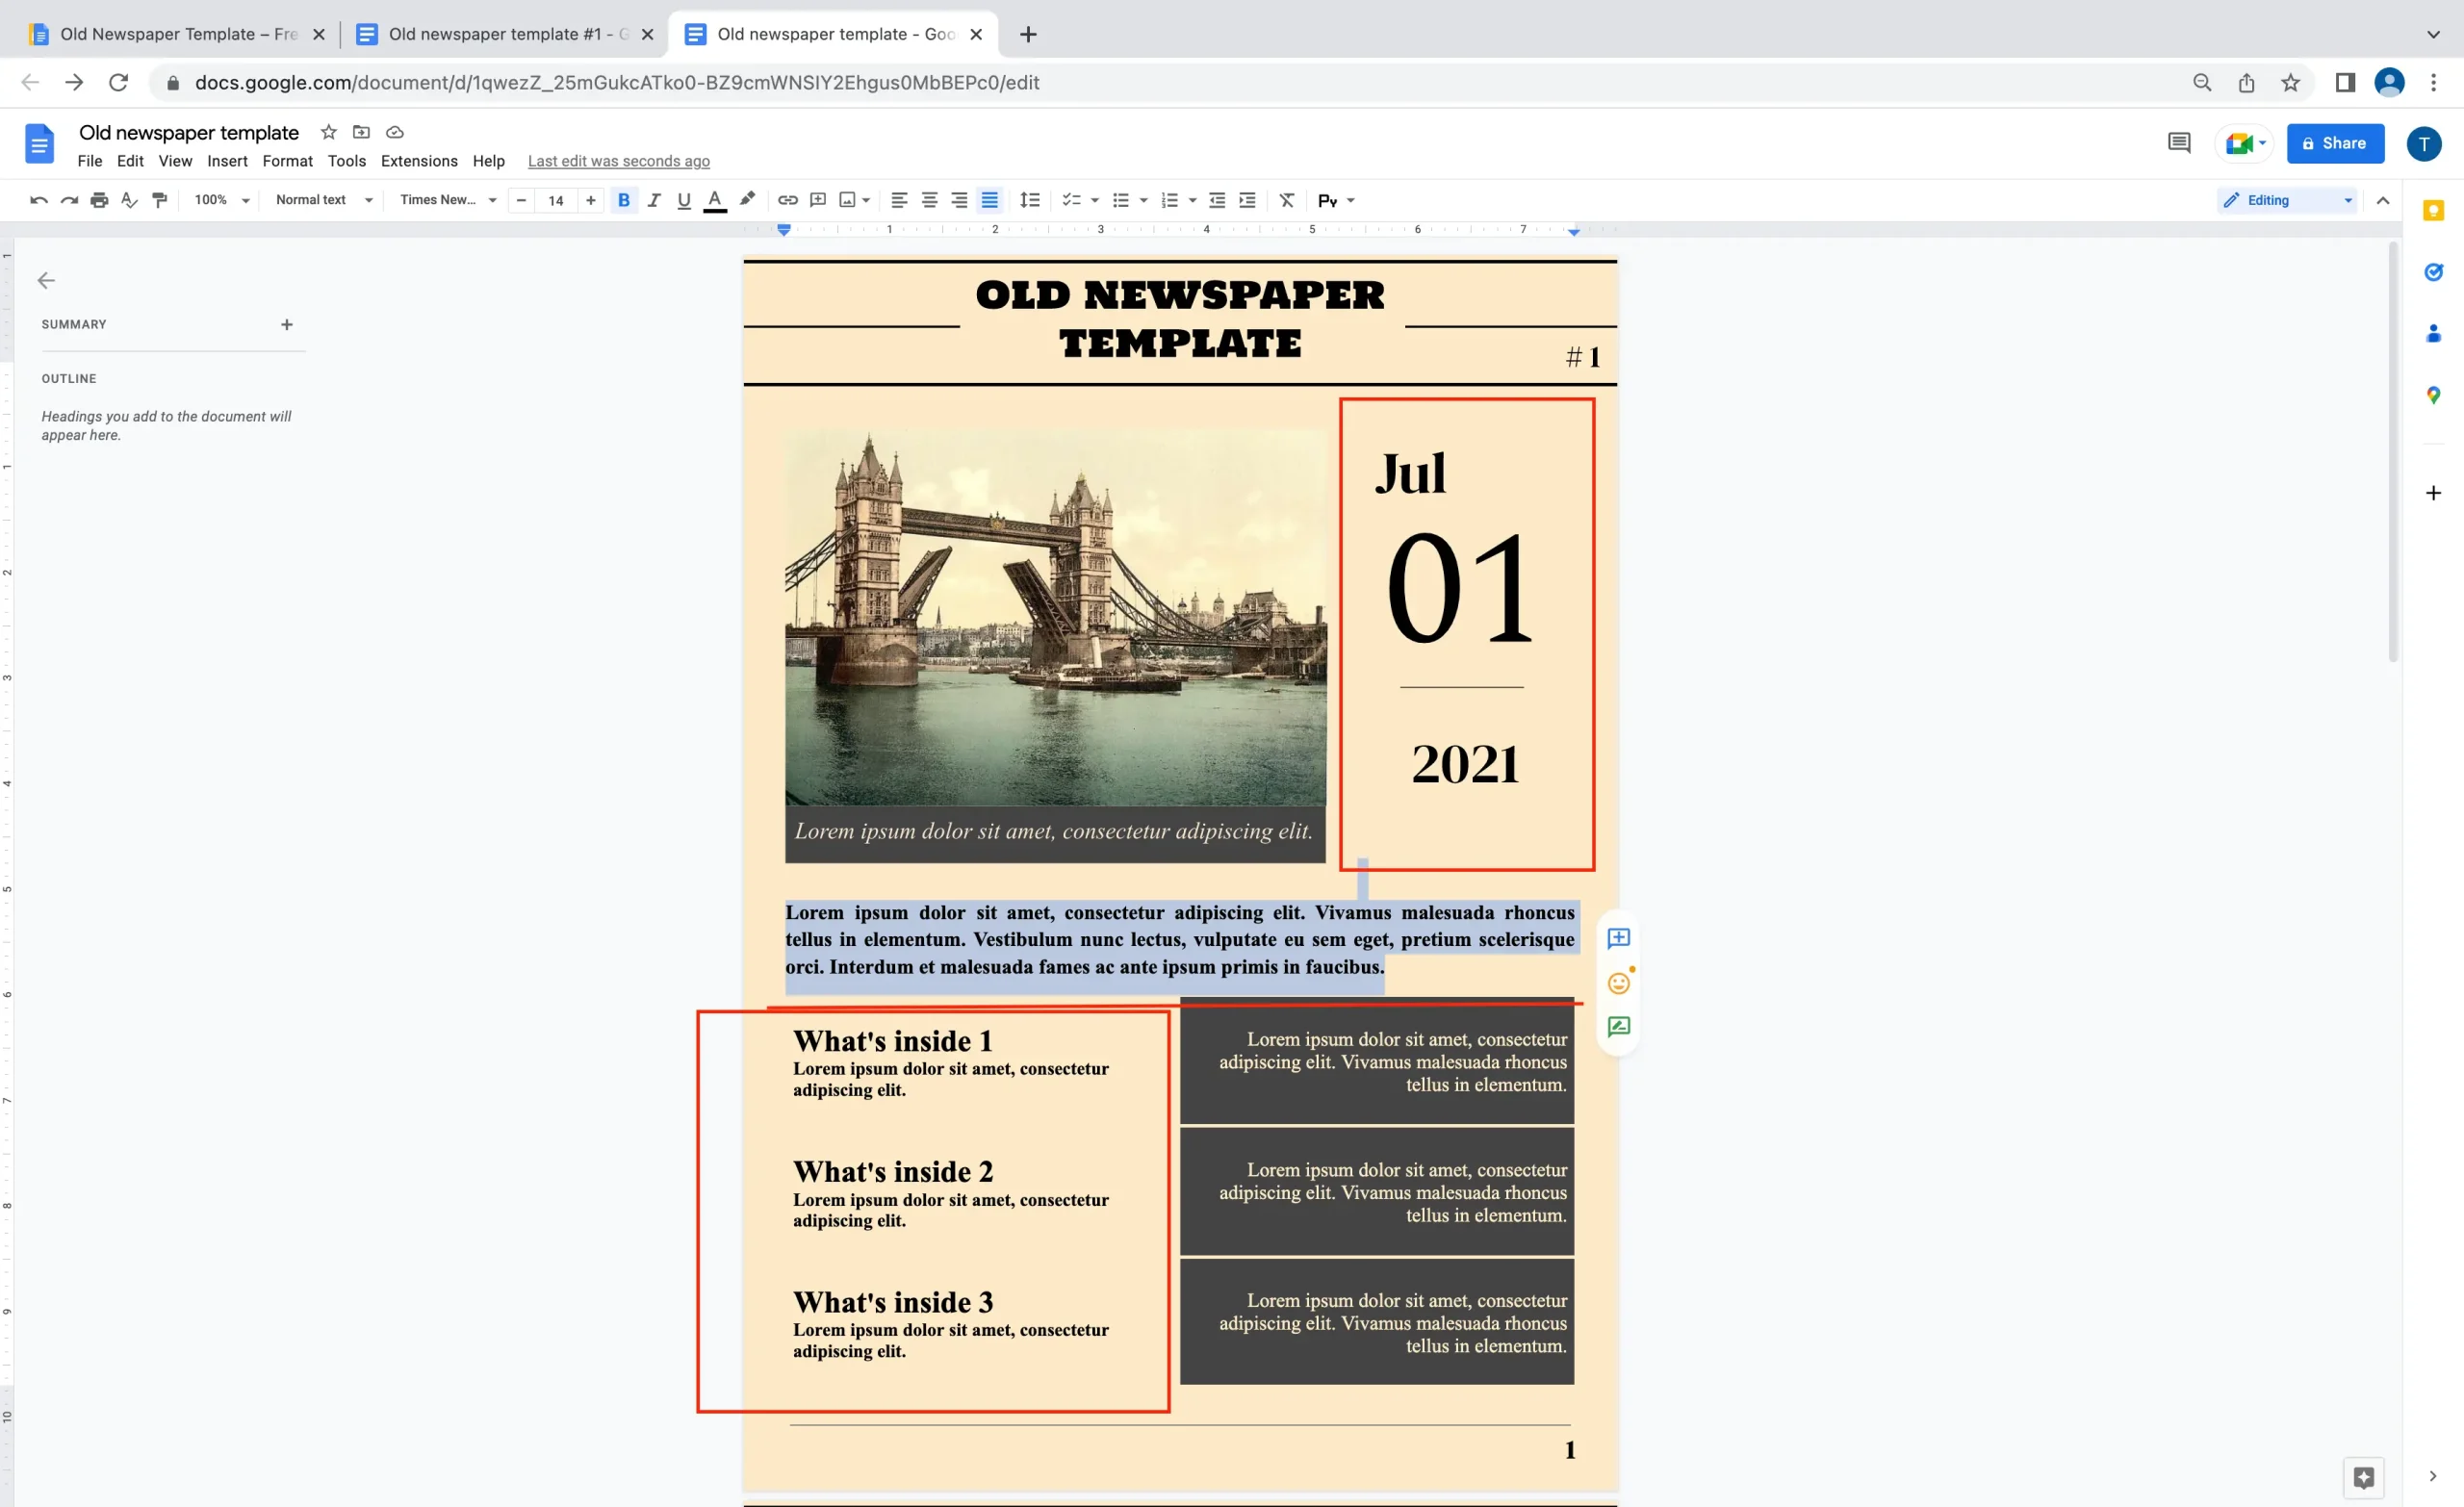Open the Insert menu
Viewport: 2464px width, 1507px height.
click(227, 161)
